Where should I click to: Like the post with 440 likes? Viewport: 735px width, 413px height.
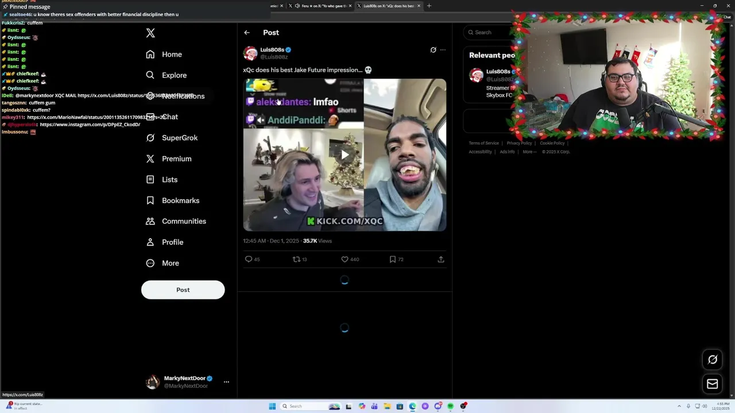click(x=345, y=259)
